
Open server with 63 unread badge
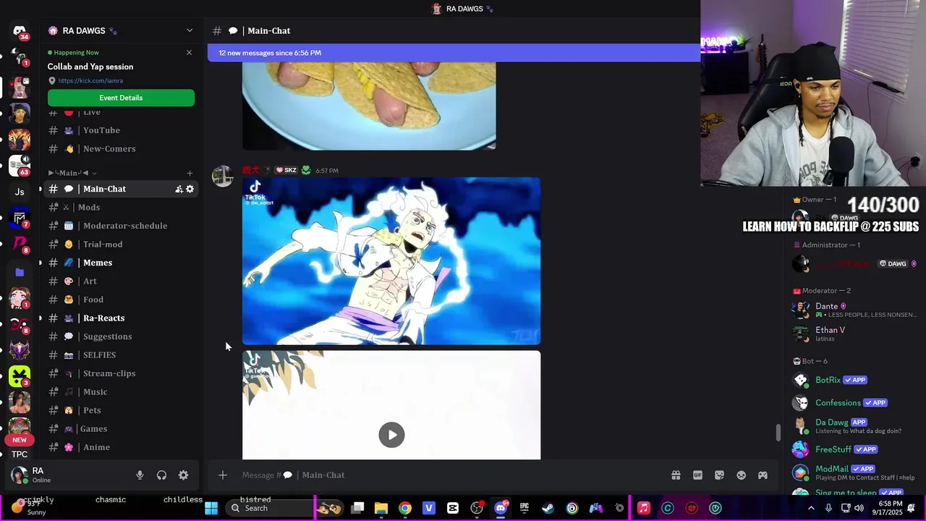[20, 165]
